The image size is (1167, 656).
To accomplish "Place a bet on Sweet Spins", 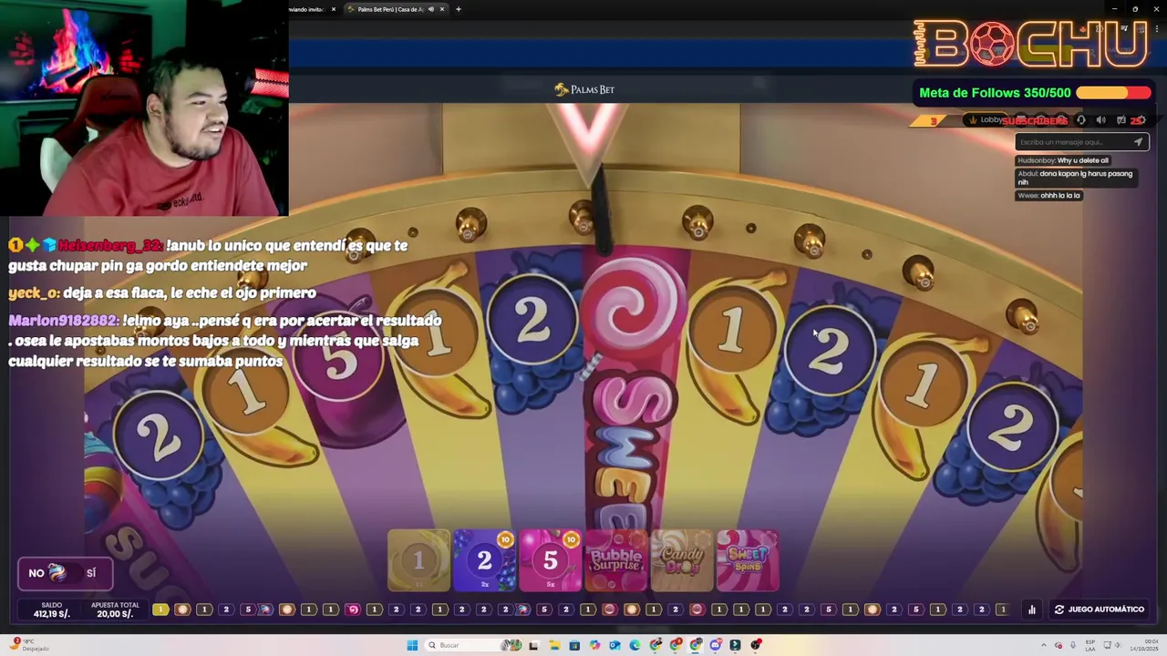I will click(x=748, y=560).
